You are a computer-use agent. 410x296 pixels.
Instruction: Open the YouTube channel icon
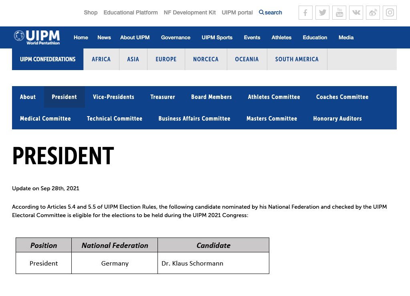339,12
